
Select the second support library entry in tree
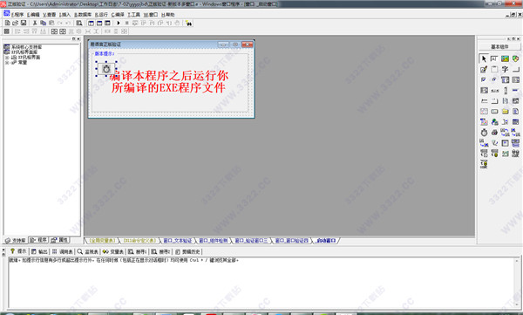pos(24,52)
